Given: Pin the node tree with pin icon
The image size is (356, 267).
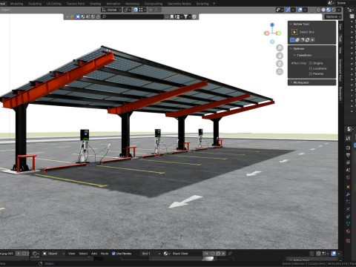Looking at the screenshot, I should (230, 254).
